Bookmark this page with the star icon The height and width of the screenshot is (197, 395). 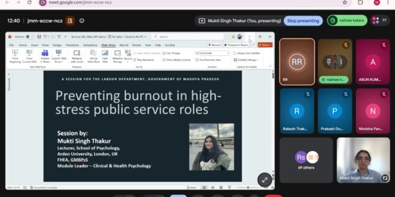pos(344,3)
